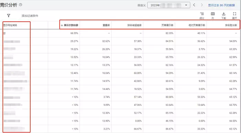Click the 13.52% impression share value

(74, 57)
